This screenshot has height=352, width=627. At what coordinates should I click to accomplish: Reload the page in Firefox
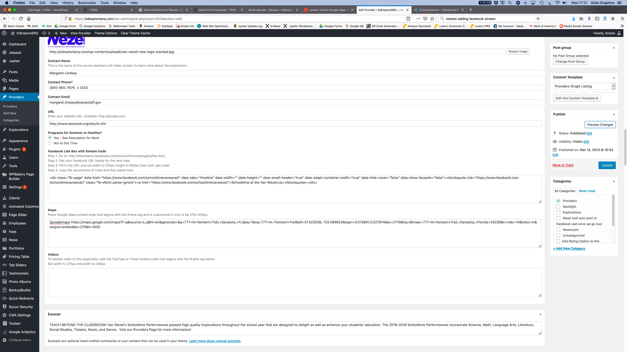[21, 19]
